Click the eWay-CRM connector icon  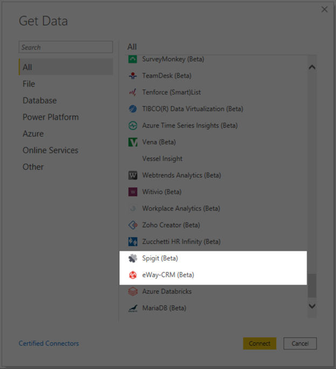pyautogui.click(x=132, y=275)
